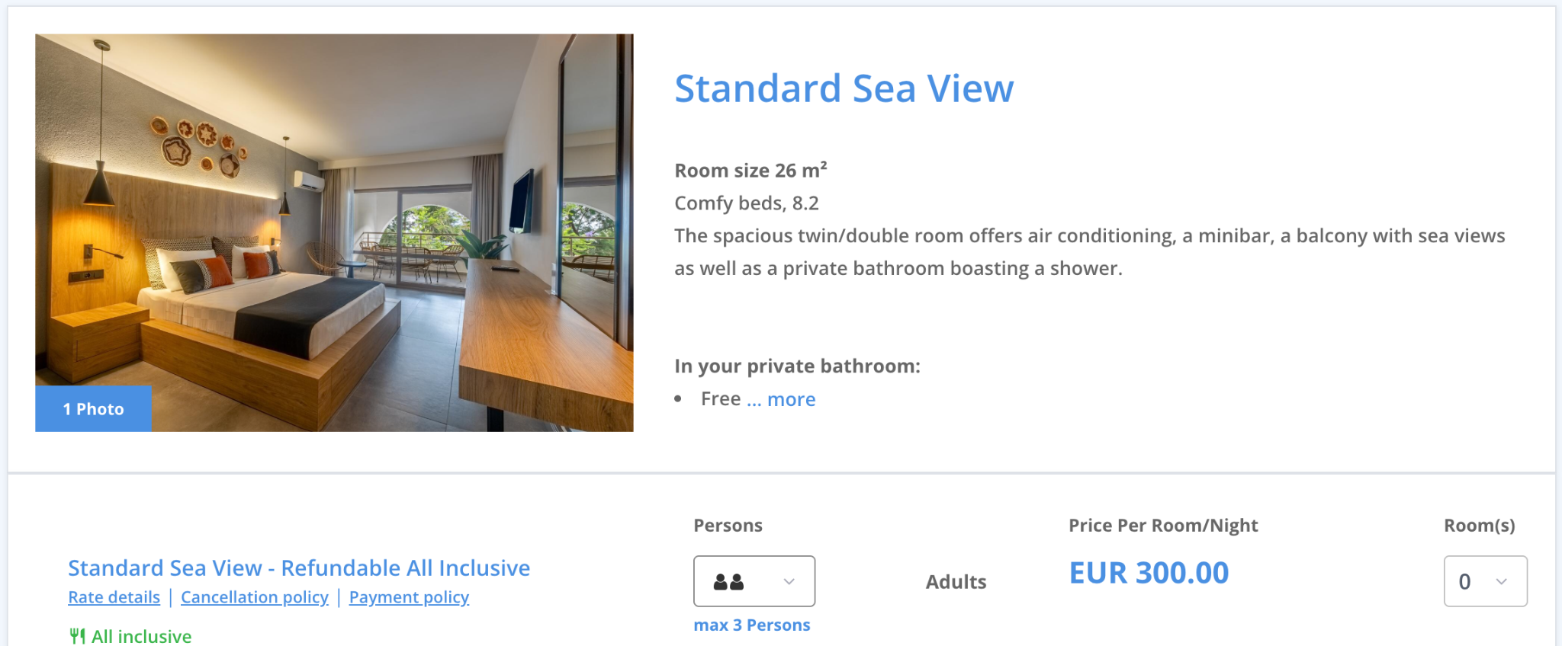Screen dimensions: 1562x646
Task: Open the Persons dropdown chevron
Action: pyautogui.click(x=789, y=582)
